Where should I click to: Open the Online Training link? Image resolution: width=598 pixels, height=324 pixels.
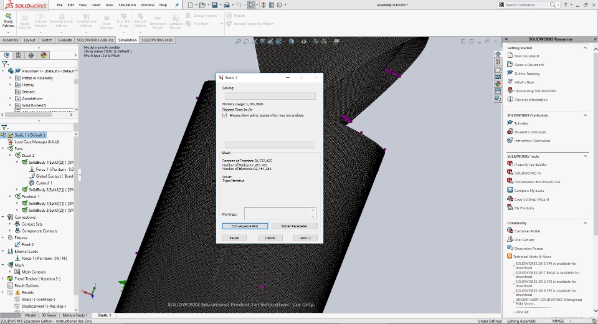click(x=527, y=74)
